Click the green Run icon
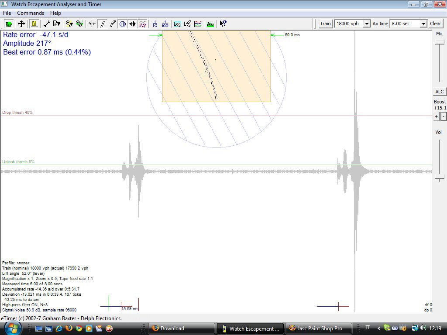Image resolution: width=447 pixels, height=335 pixels. tap(9, 24)
